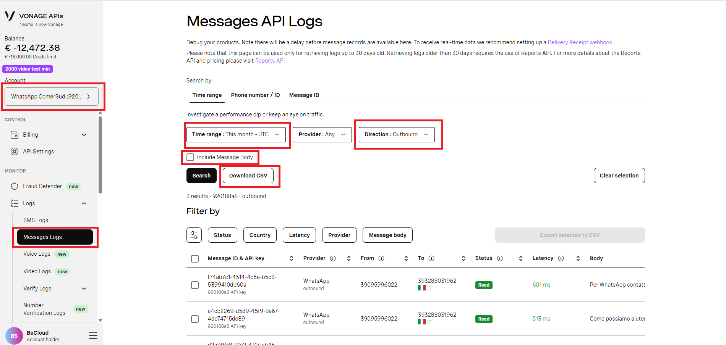The height and width of the screenshot is (345, 726).
Task: Switch to the Phone number / ID tab
Action: 255,95
